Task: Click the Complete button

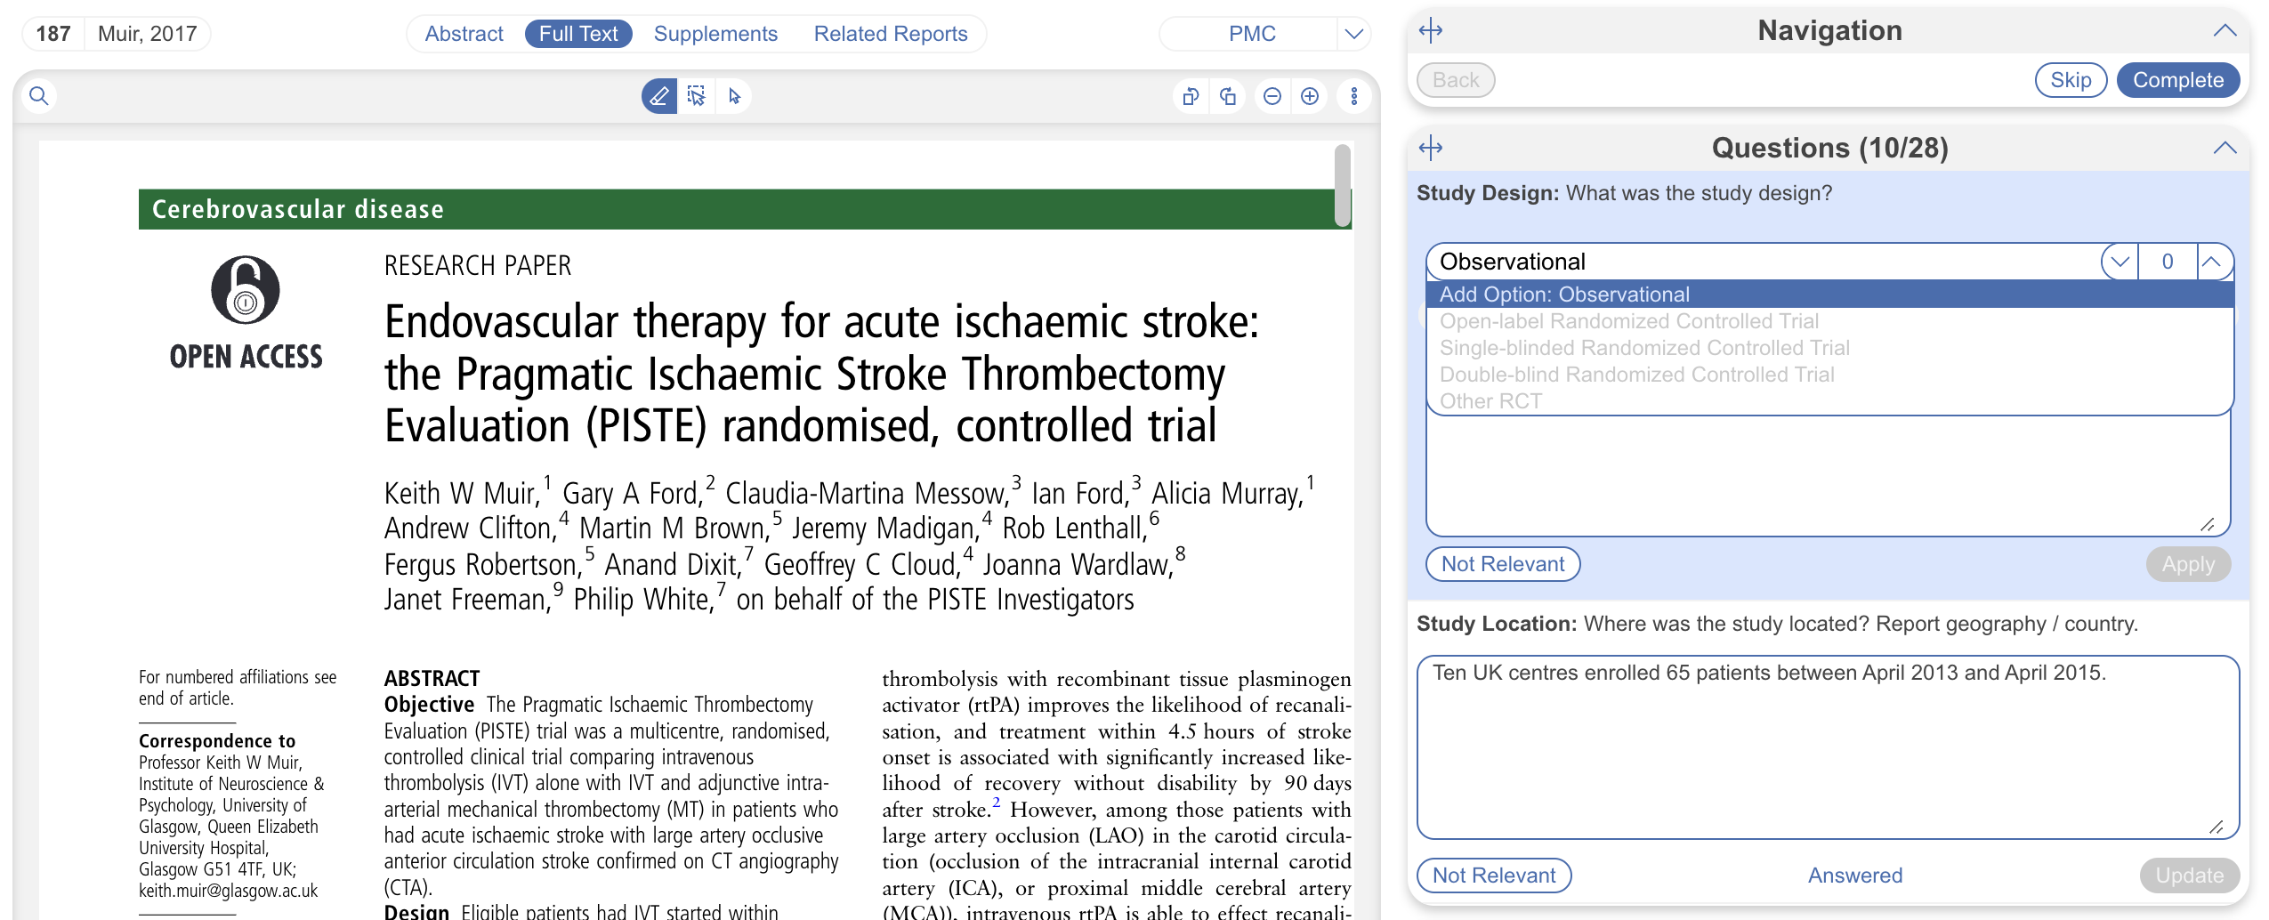Action: click(x=2177, y=80)
